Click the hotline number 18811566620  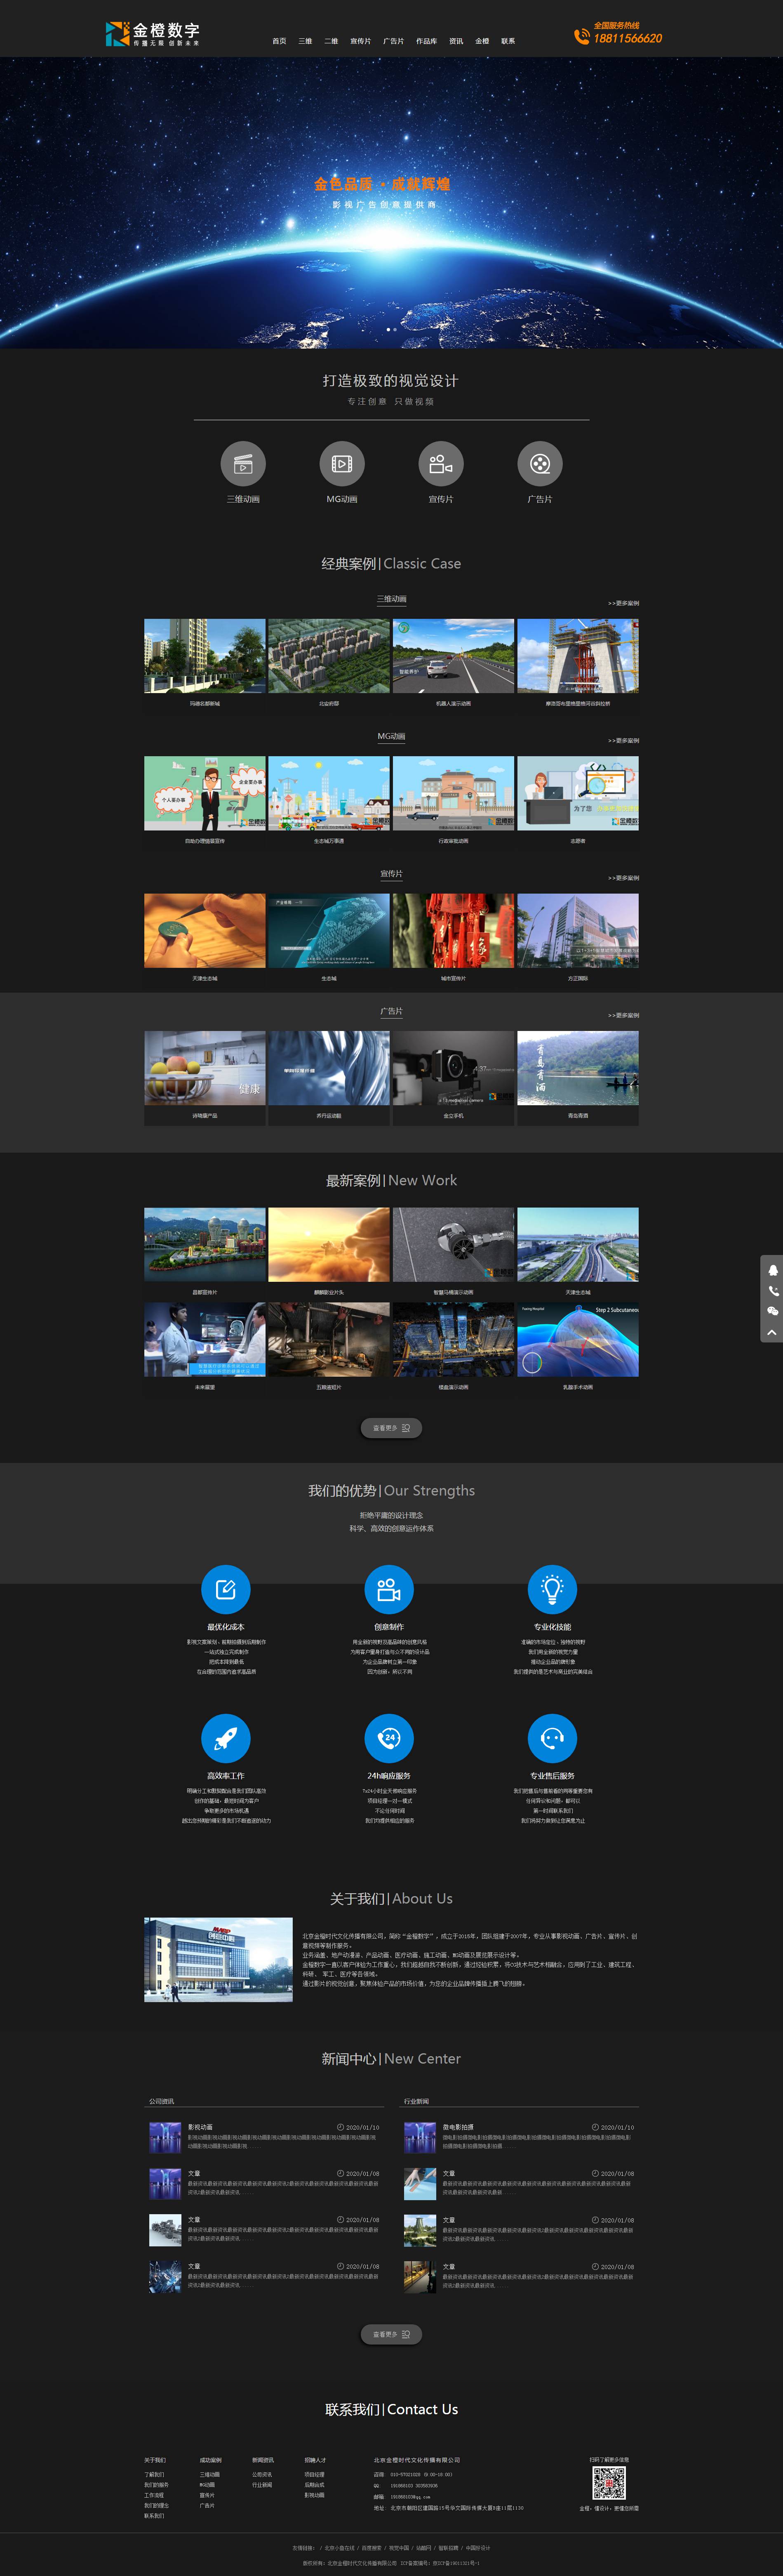tap(628, 38)
